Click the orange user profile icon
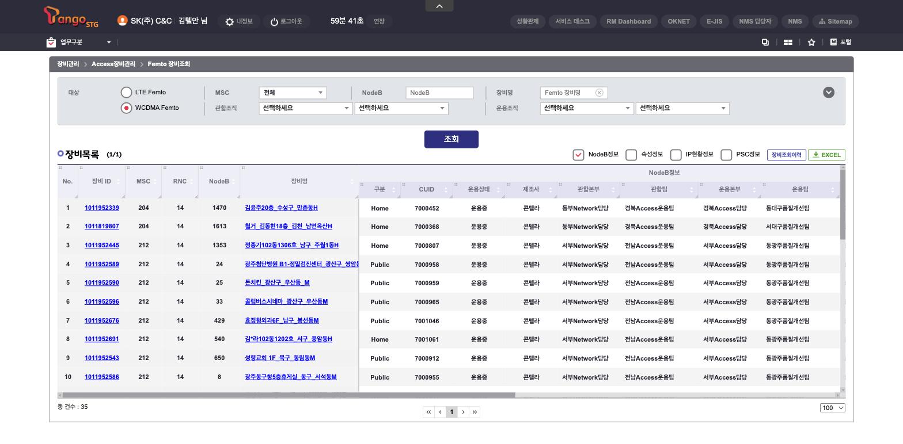903x444 pixels. point(122,21)
